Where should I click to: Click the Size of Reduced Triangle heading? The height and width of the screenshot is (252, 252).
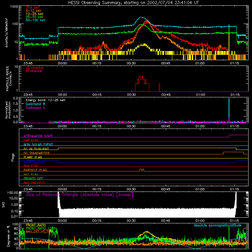click(80, 195)
